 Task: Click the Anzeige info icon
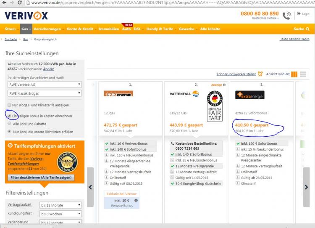coord(224,85)
